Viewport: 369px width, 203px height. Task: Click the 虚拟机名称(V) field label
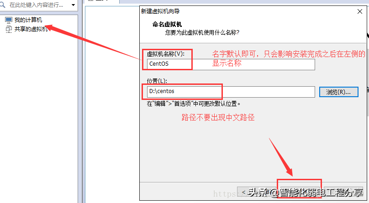(165, 54)
